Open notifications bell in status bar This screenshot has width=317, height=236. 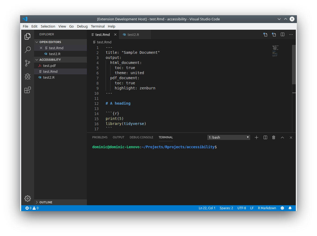pyautogui.click(x=290, y=208)
